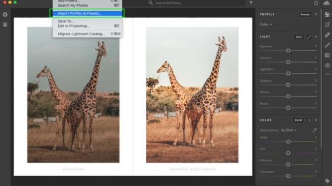Open the filter funnel icon beside search

pyautogui.click(x=251, y=3)
